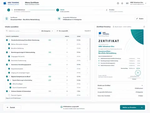Uncheck Berufliche Zielklärung checkbox

[x=9, y=48]
